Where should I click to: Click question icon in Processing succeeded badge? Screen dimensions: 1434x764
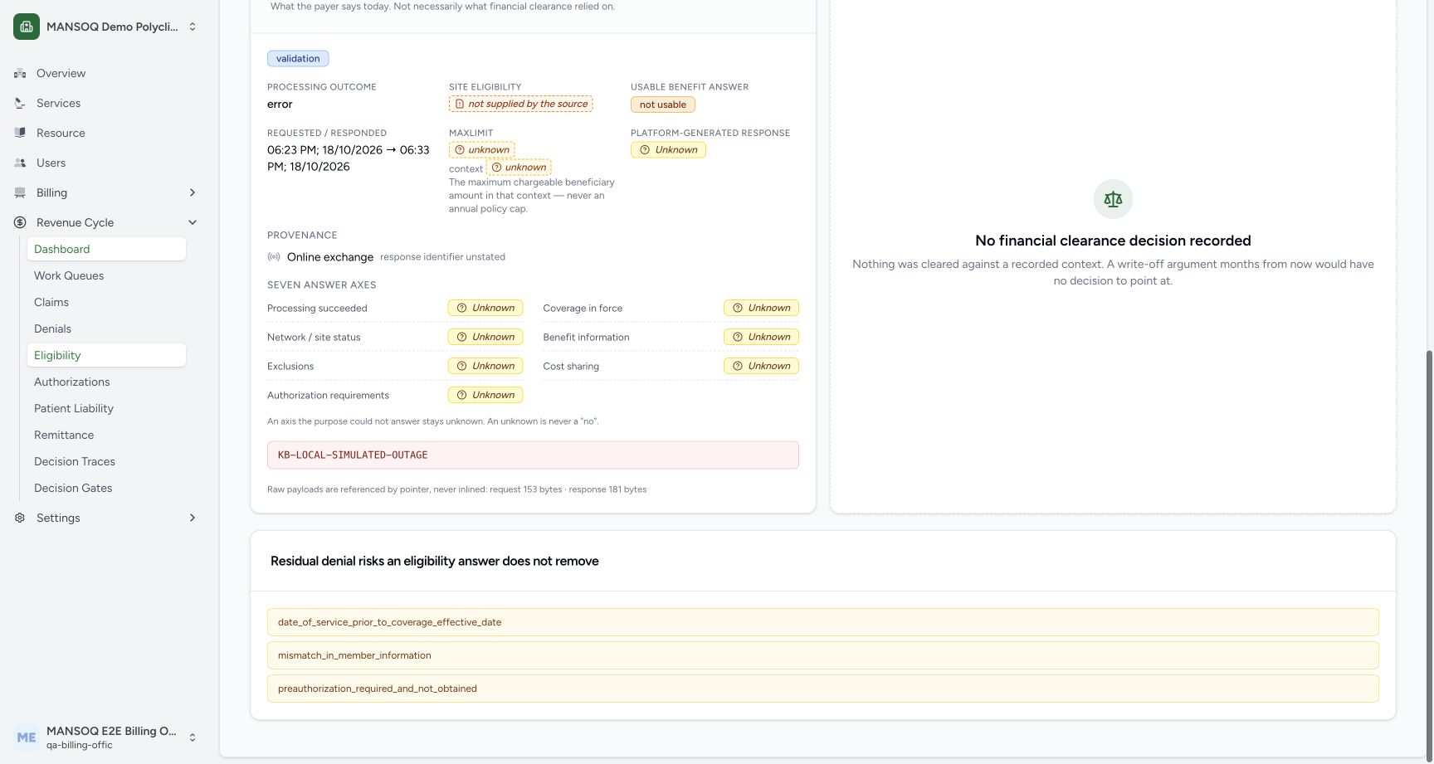pyautogui.click(x=462, y=308)
